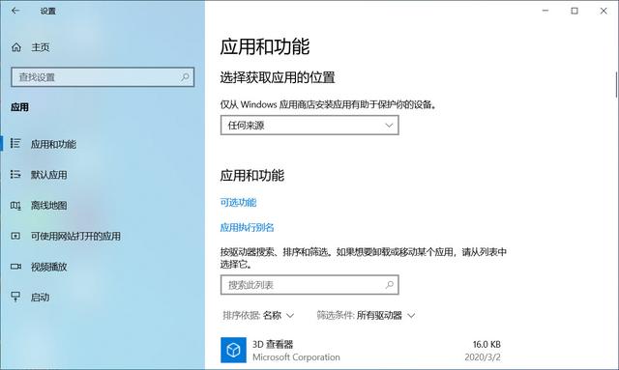Go back with the arrow icon
The image size is (619, 370).
[15, 11]
